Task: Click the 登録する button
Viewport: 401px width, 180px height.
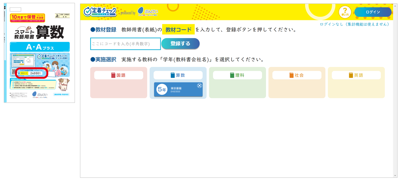Action: point(180,44)
